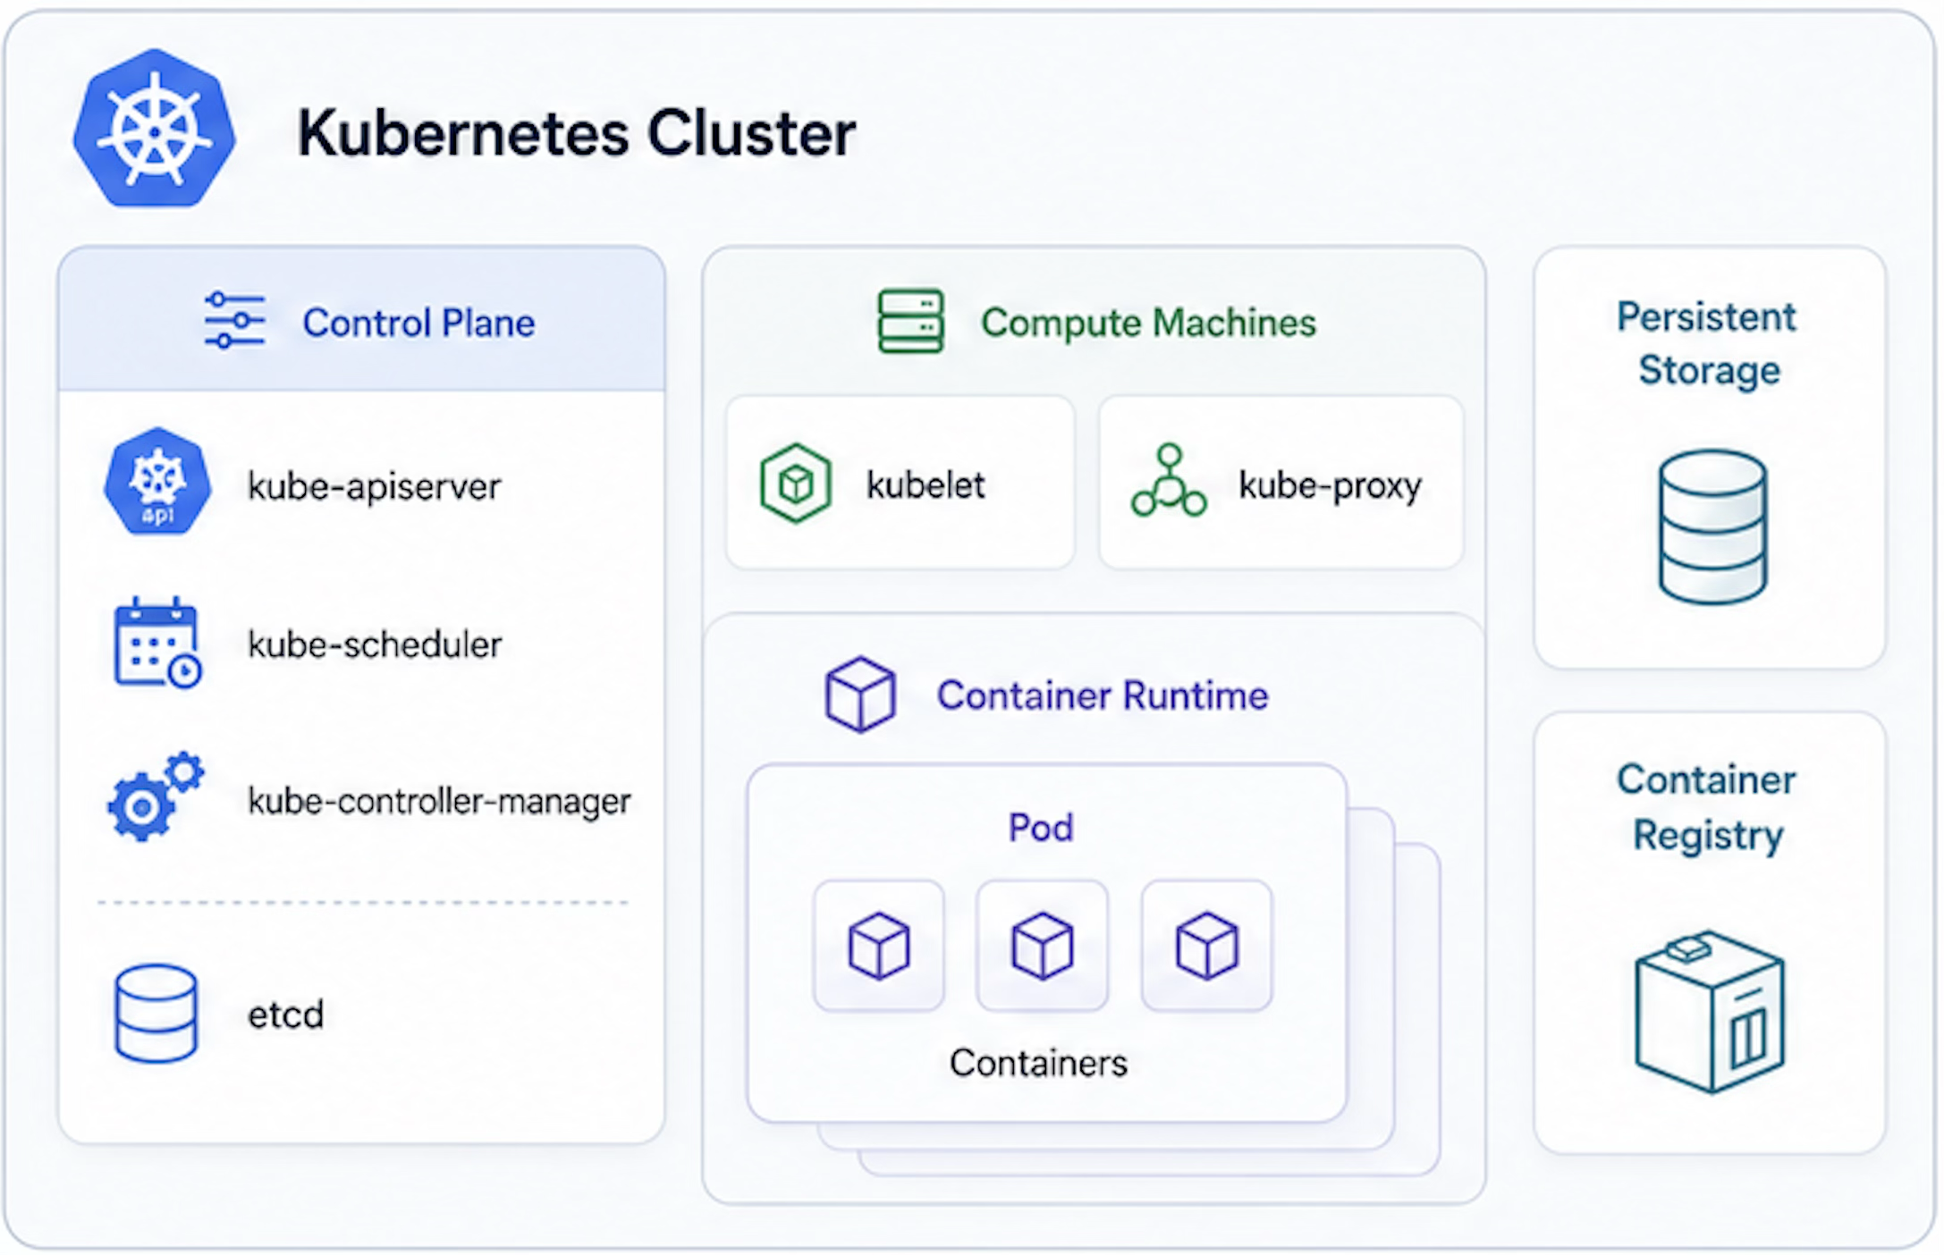Click the Compute Machines heading text
Screen dimensions: 1944x1255
pos(1148,323)
